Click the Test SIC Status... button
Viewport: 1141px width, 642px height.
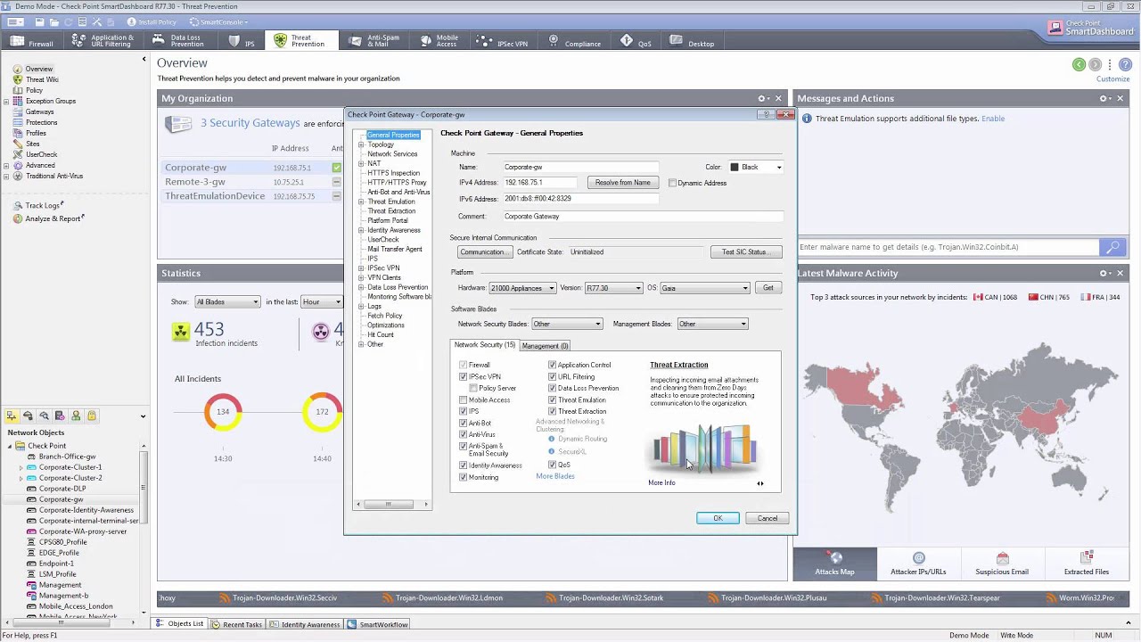point(746,252)
